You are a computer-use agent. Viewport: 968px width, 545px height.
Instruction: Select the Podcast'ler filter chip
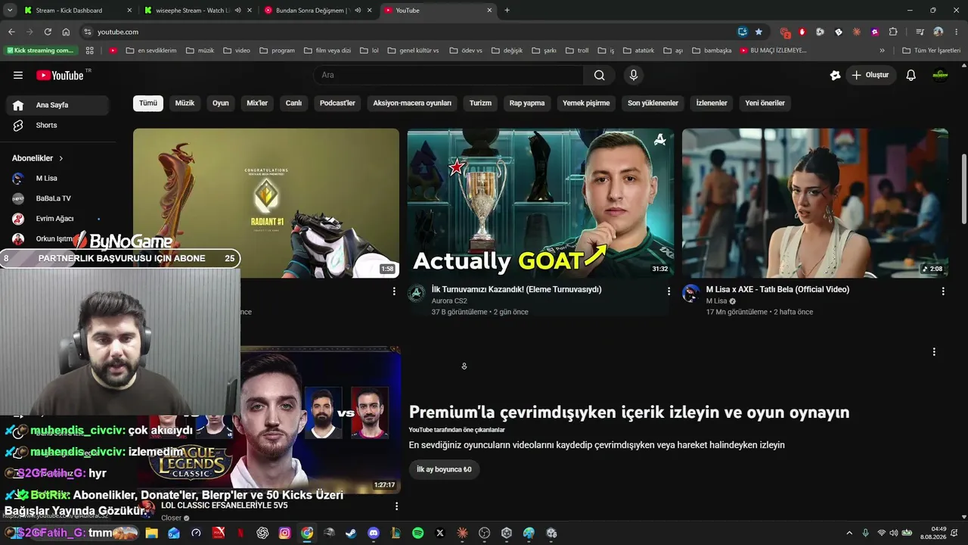[x=337, y=103]
